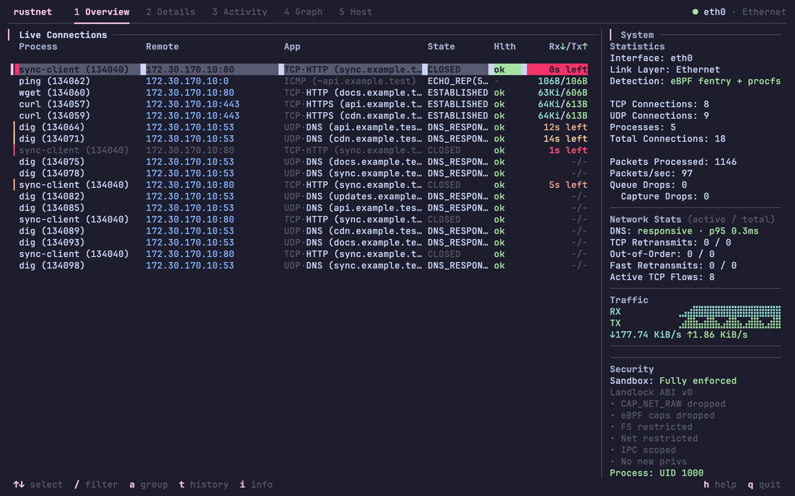Image resolution: width=795 pixels, height=496 pixels.
Task: Open info from the footer
Action: (x=256, y=485)
